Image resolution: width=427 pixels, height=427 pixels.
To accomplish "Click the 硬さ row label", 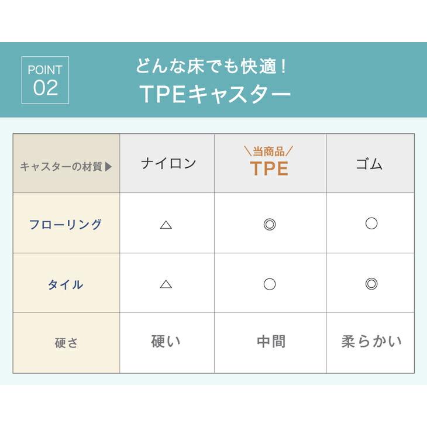I will tap(66, 343).
